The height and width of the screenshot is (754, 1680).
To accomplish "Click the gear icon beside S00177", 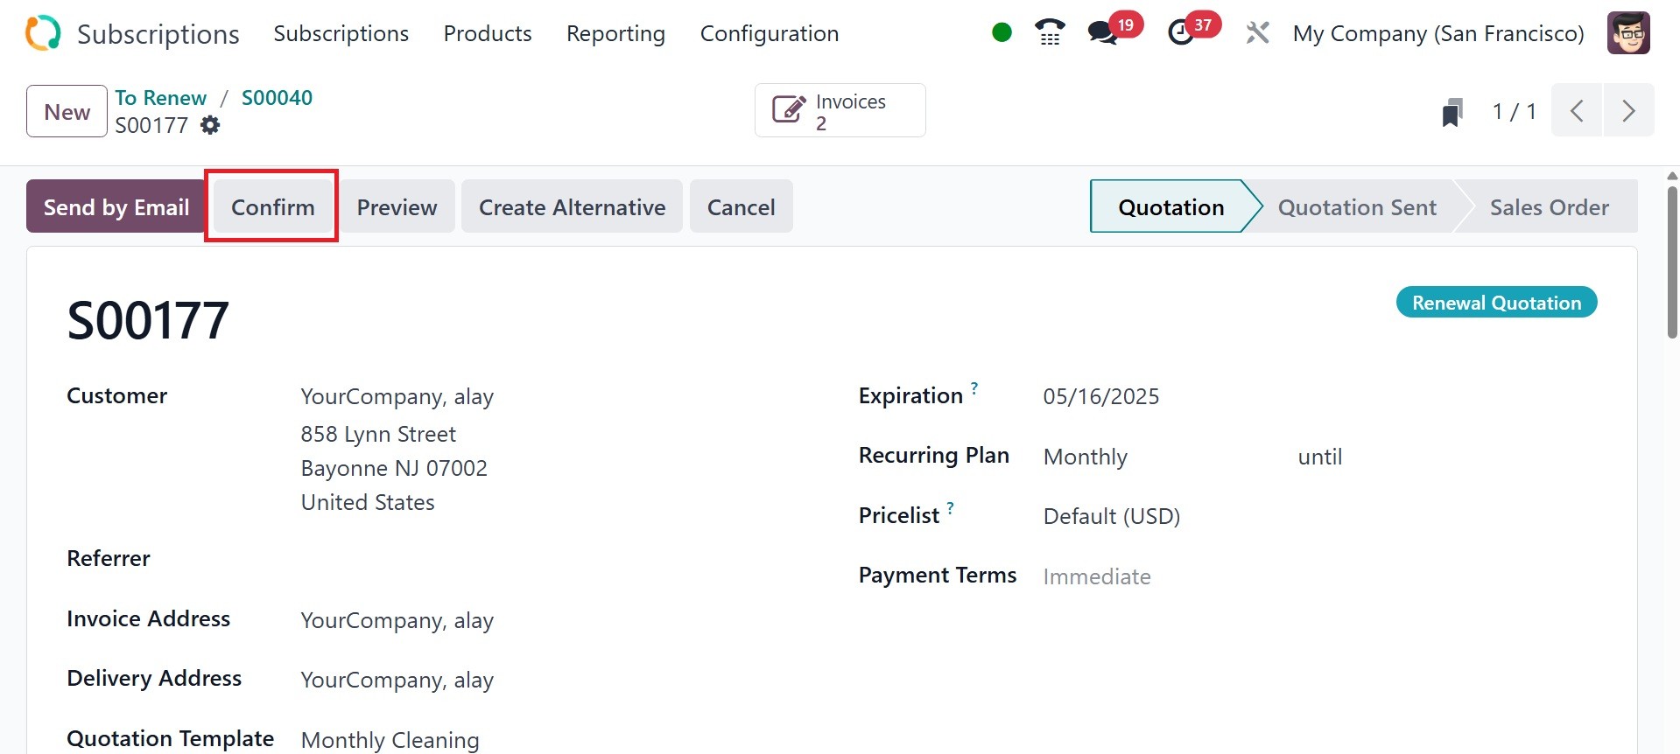I will point(210,125).
